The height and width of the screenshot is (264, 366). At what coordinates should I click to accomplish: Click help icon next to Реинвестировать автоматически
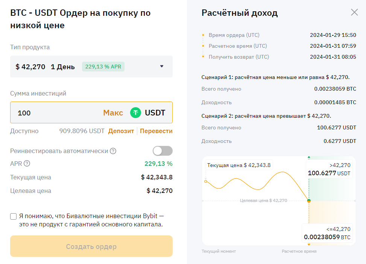113,151
